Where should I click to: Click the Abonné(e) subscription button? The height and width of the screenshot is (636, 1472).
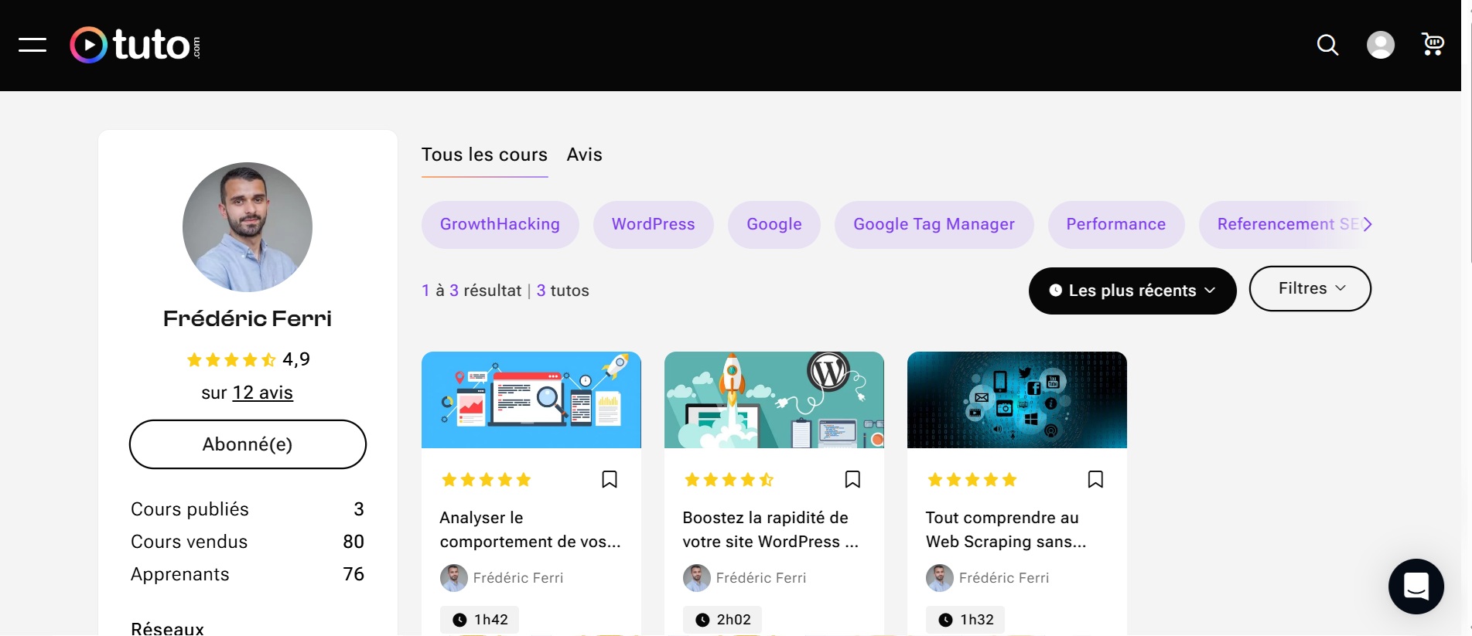(x=248, y=444)
